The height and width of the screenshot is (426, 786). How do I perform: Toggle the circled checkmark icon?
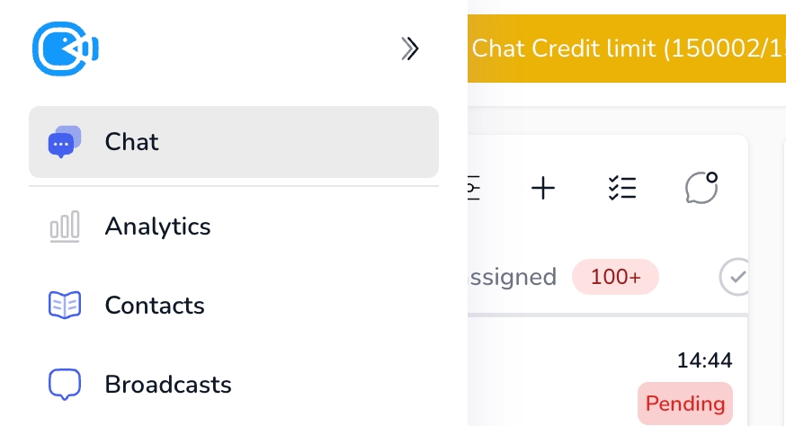tap(737, 278)
